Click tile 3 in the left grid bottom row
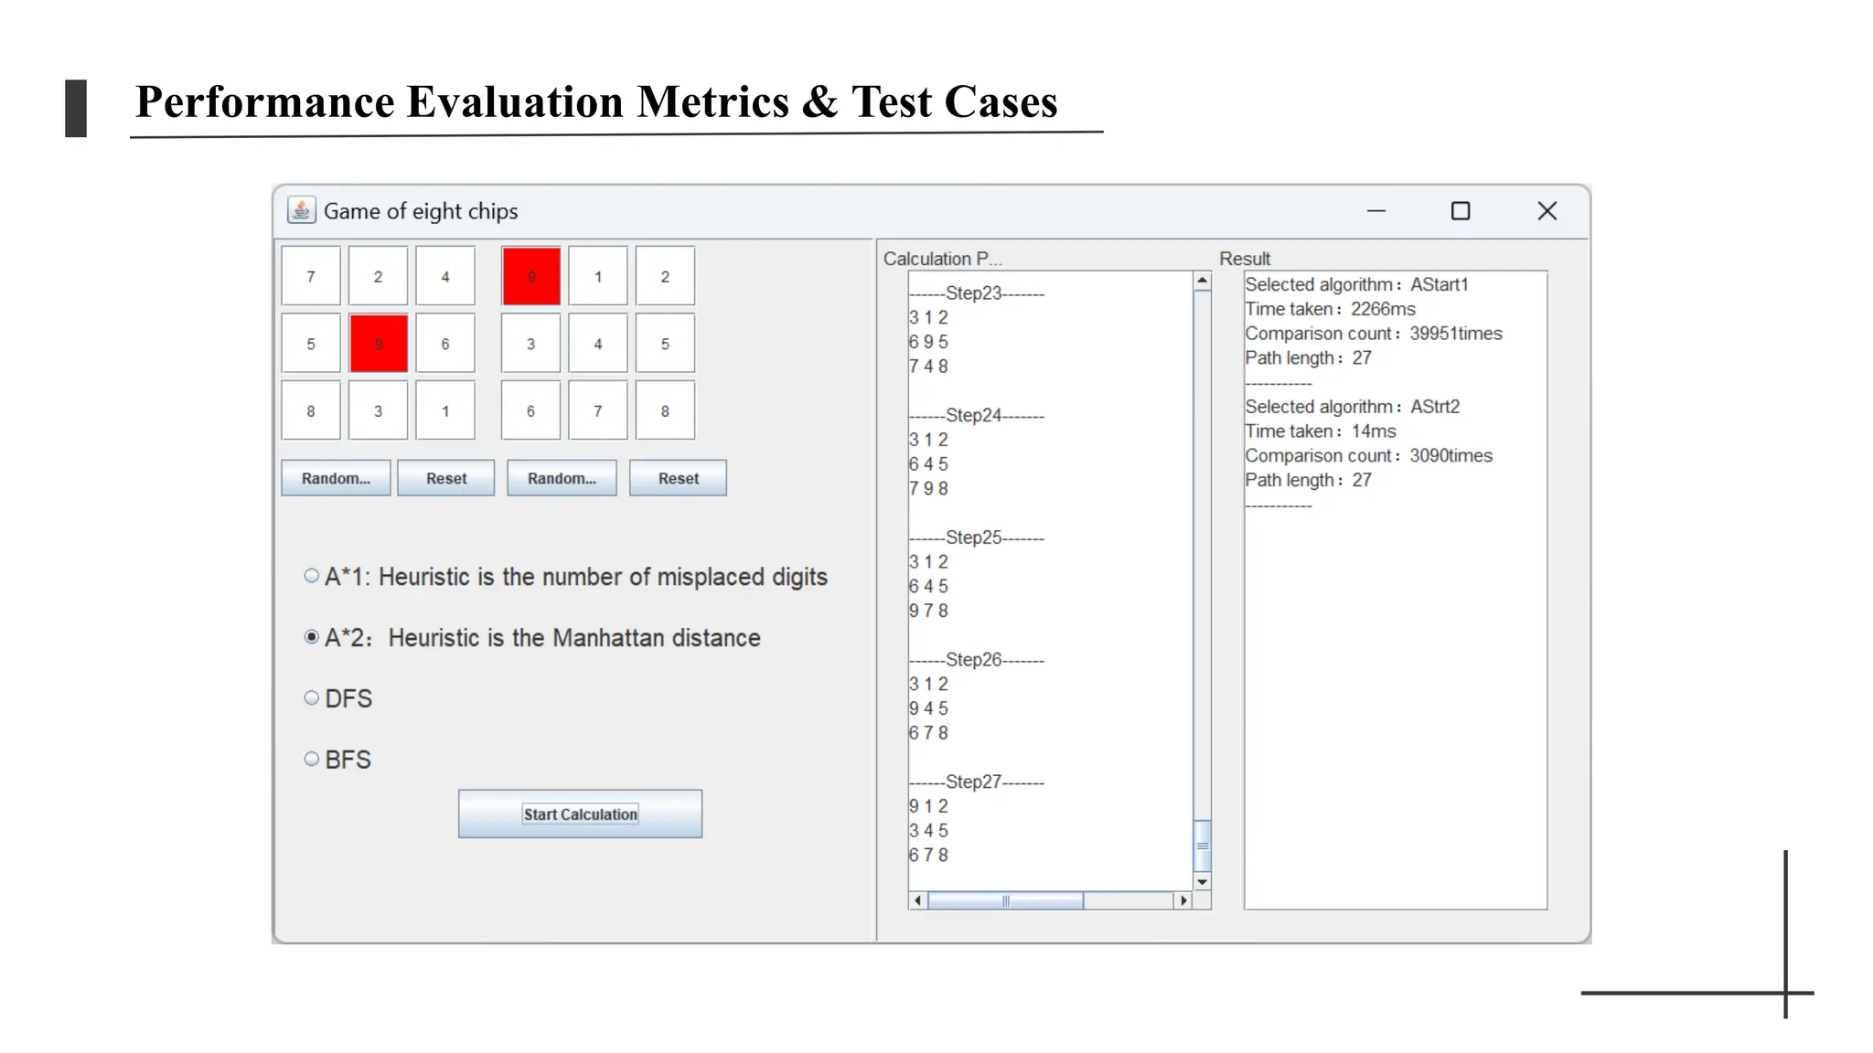 [378, 410]
